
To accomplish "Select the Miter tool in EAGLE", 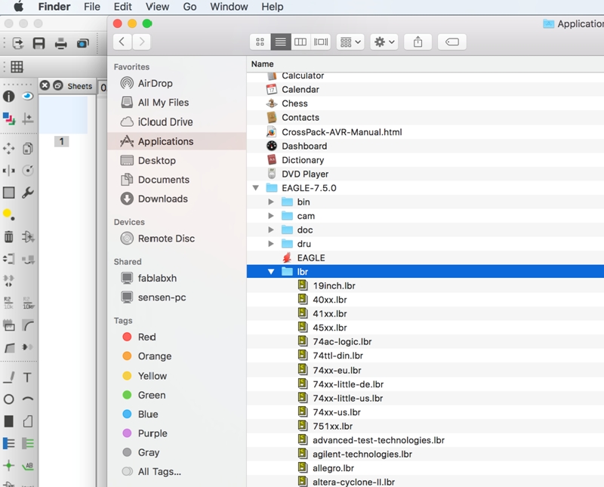I will [28, 325].
